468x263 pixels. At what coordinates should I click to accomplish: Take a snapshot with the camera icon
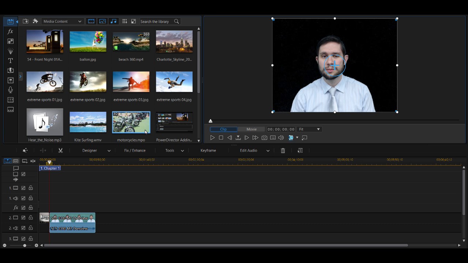[x=264, y=138]
